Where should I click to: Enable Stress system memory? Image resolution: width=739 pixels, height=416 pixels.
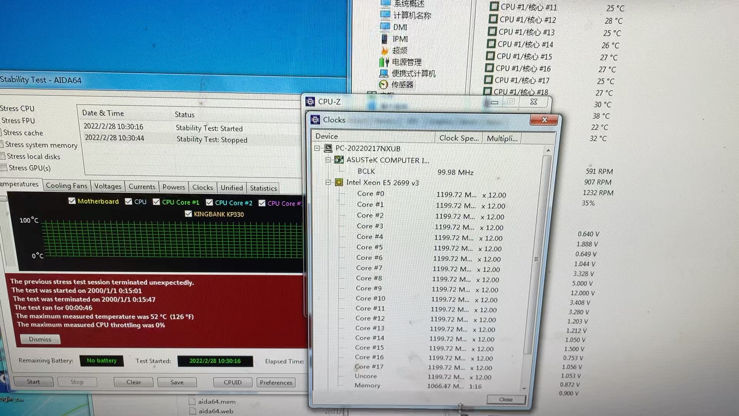click(2, 144)
